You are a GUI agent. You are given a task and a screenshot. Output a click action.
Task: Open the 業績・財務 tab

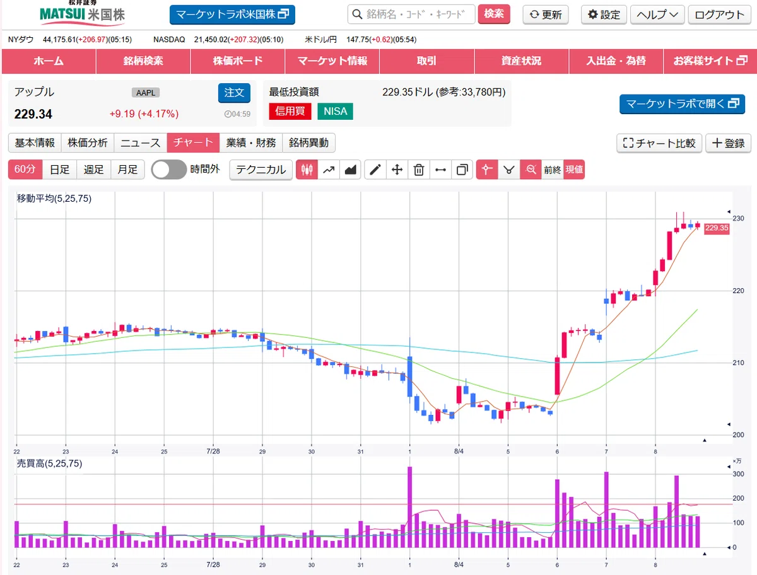coord(251,143)
